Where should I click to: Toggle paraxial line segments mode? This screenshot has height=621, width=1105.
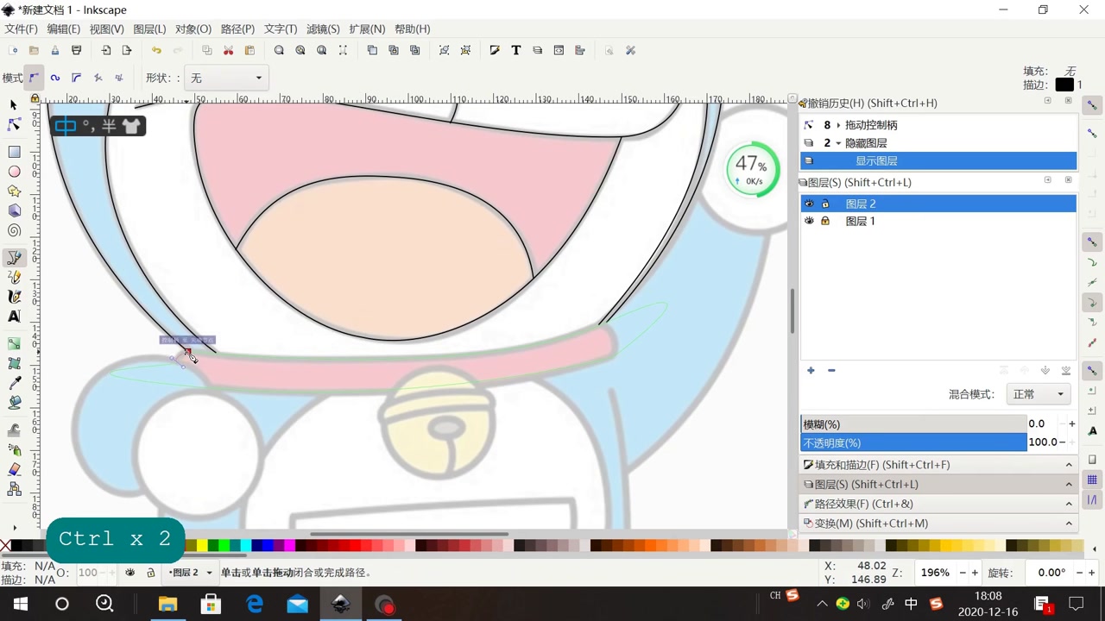click(119, 78)
